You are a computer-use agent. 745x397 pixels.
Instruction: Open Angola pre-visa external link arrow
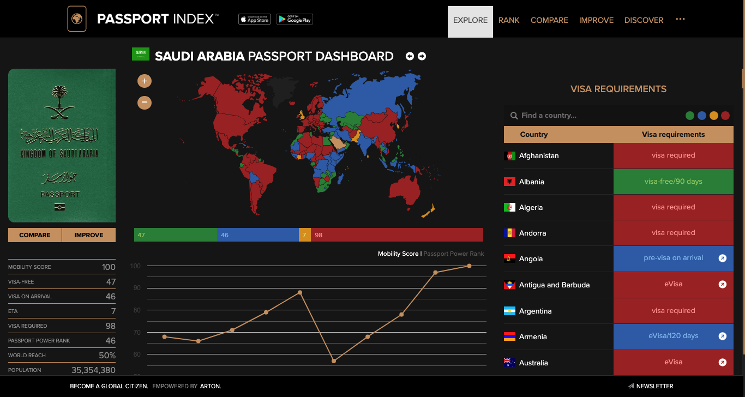tap(722, 258)
